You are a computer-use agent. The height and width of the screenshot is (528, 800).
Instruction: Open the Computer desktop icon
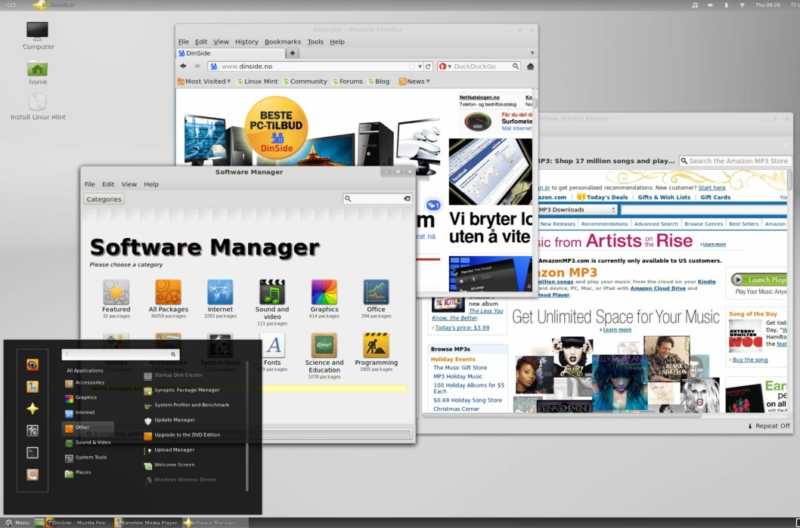coord(38,36)
